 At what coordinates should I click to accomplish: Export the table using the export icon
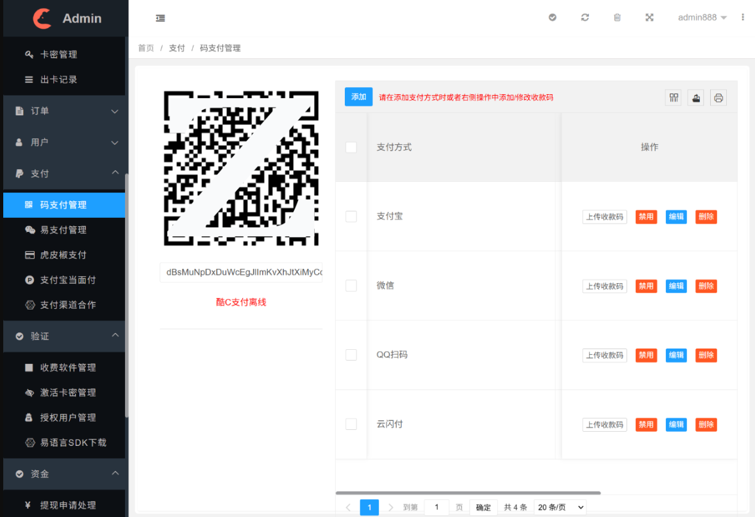click(x=695, y=97)
